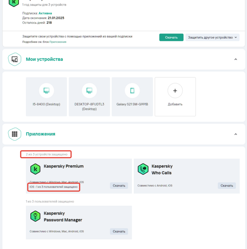Download Kaspersky Premium with 'Скачать'
The height and width of the screenshot is (249, 247).
click(119, 186)
